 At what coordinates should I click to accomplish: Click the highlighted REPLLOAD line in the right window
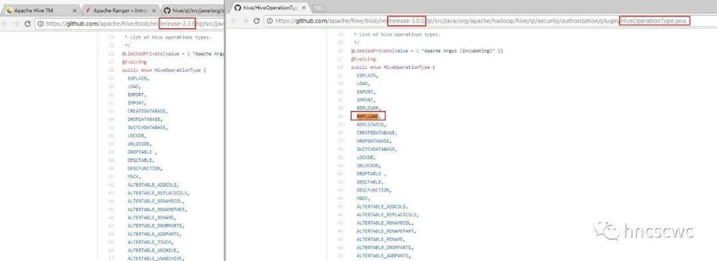(368, 116)
